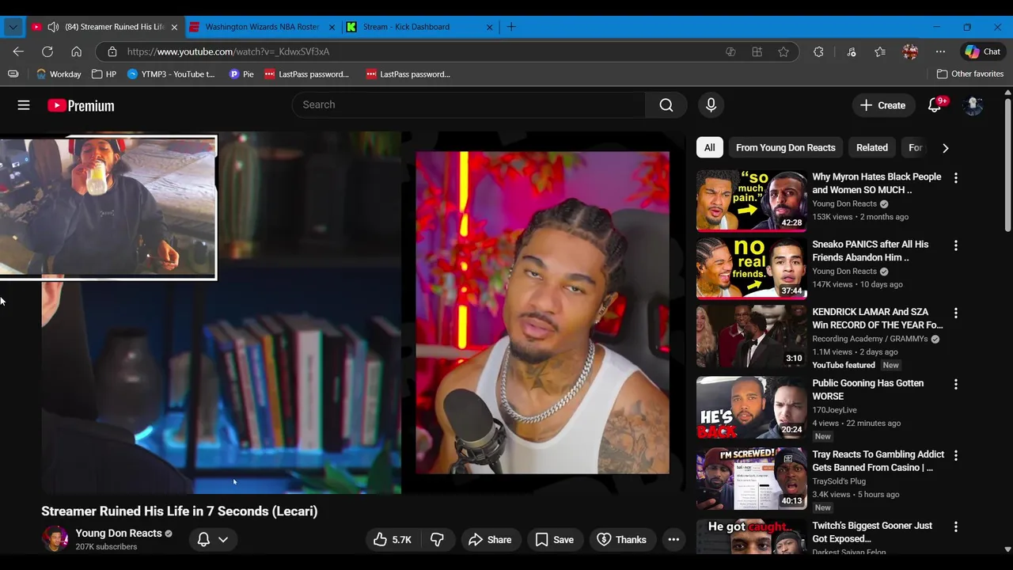Show more filter chips with arrow
1013x570 pixels.
(x=945, y=148)
